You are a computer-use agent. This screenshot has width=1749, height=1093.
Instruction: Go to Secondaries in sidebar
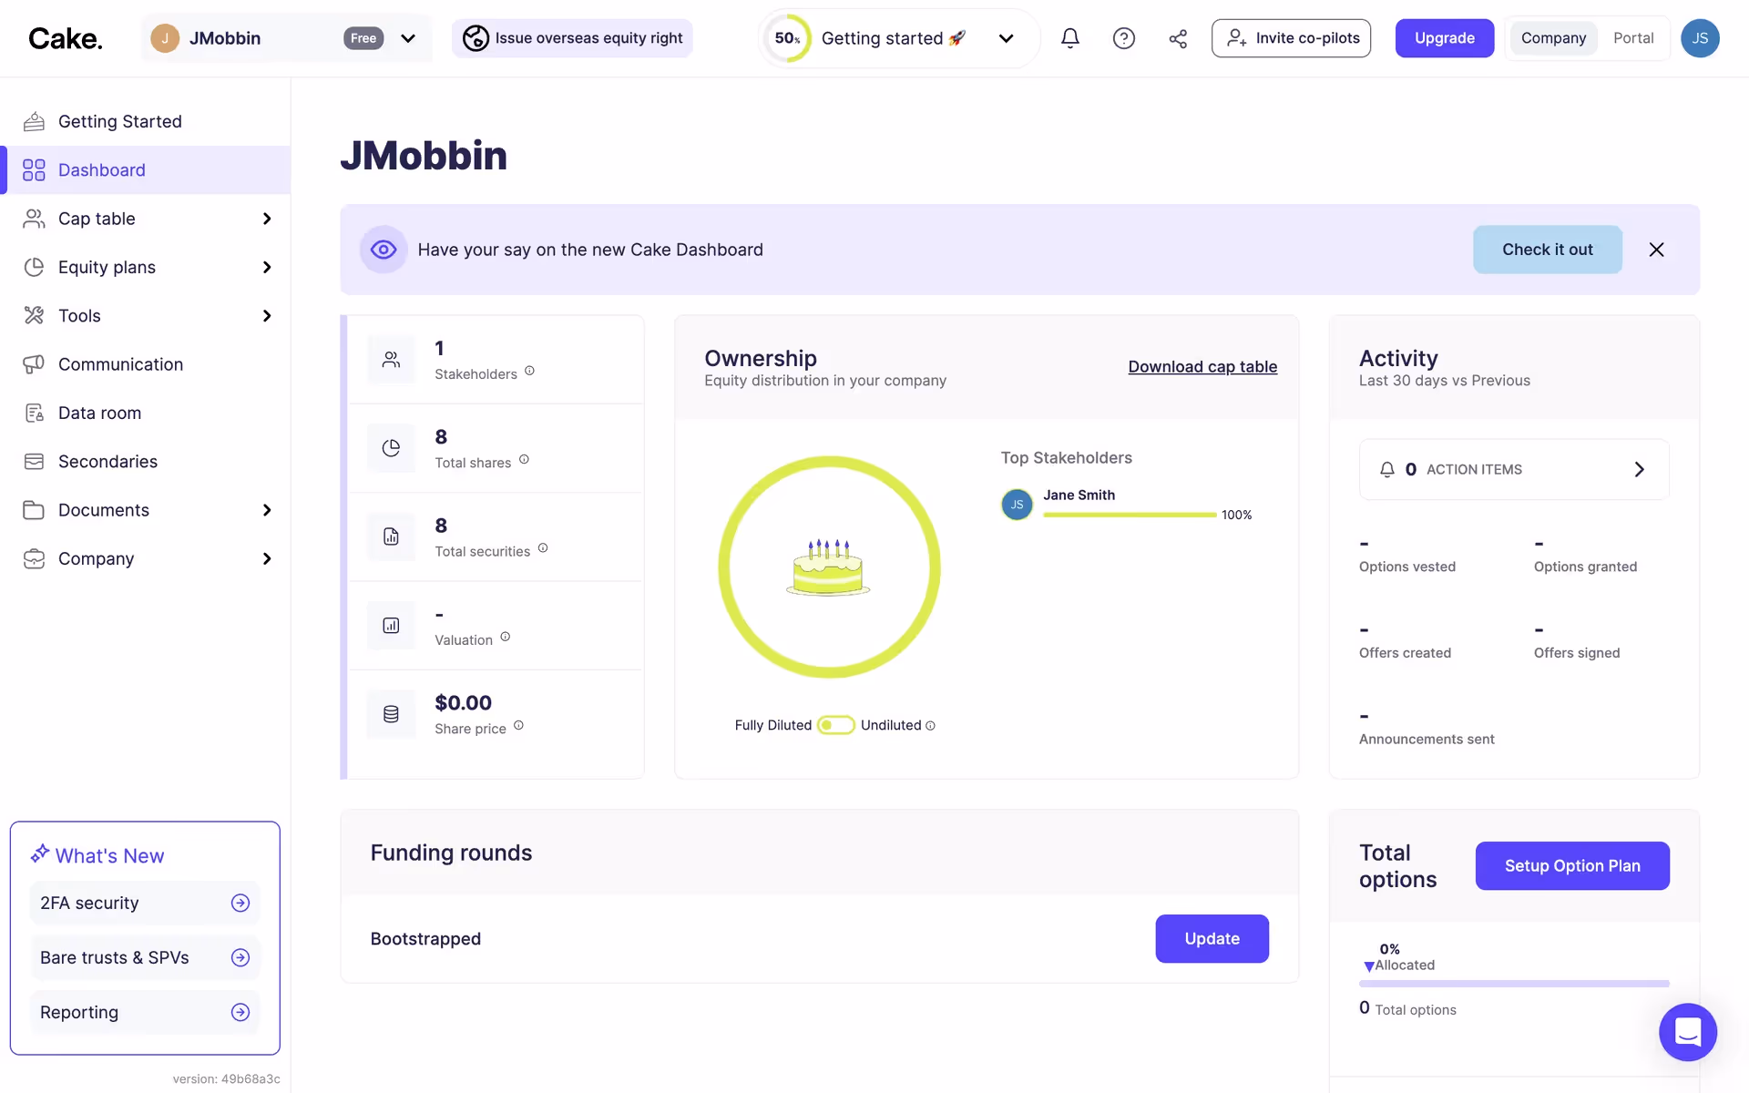pos(107,462)
